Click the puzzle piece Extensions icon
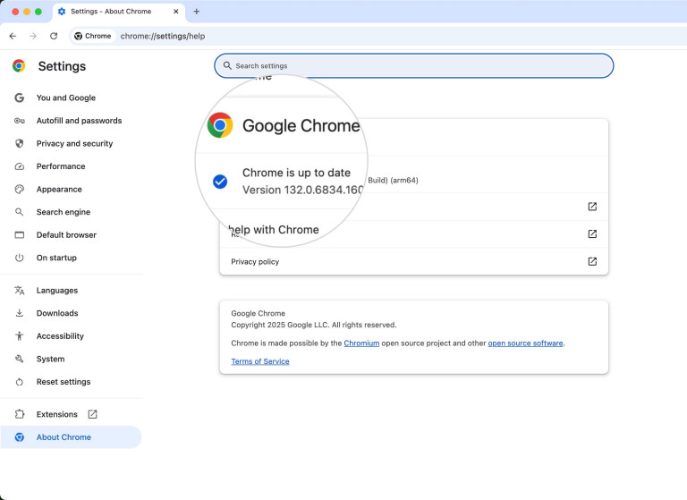The image size is (687, 500). (20, 414)
